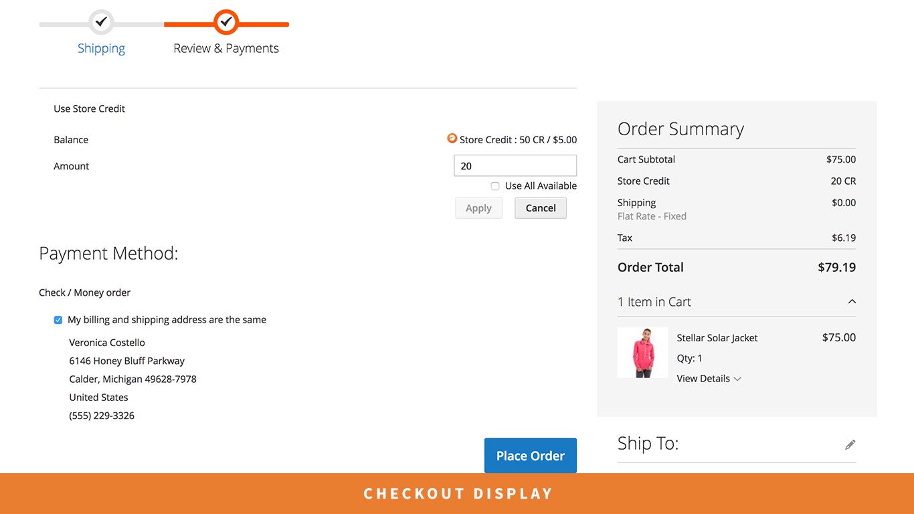Click the Place Order button
The height and width of the screenshot is (514, 914).
(x=530, y=456)
